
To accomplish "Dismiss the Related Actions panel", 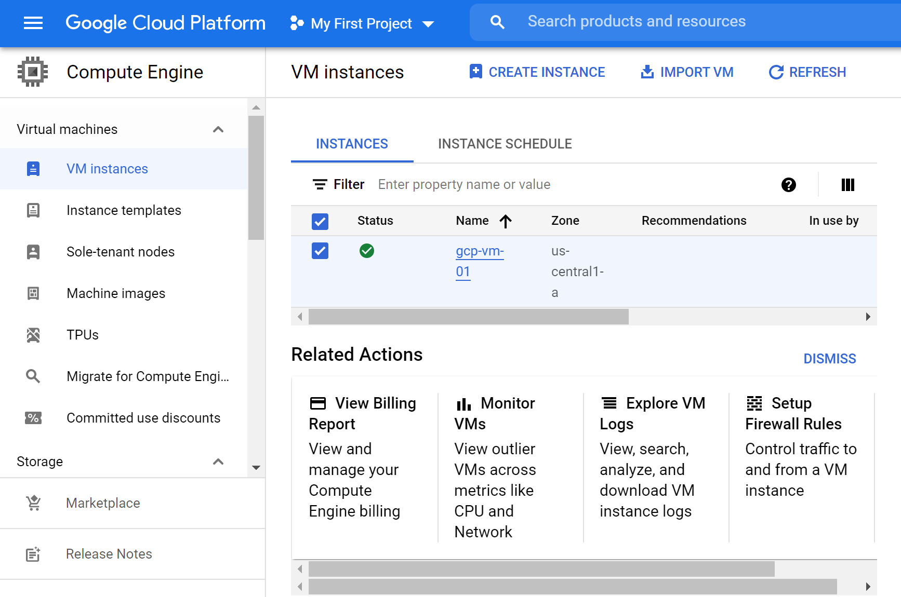I will point(829,359).
